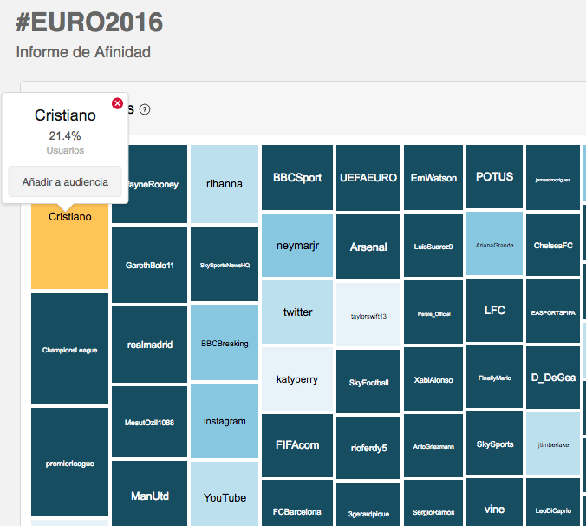This screenshot has width=586, height=526.
Task: Click the #EURO2016 page heading
Action: tap(89, 22)
